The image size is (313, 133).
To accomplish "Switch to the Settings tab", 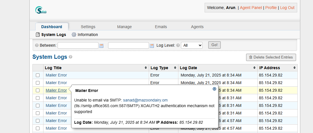I will click(x=88, y=27).
